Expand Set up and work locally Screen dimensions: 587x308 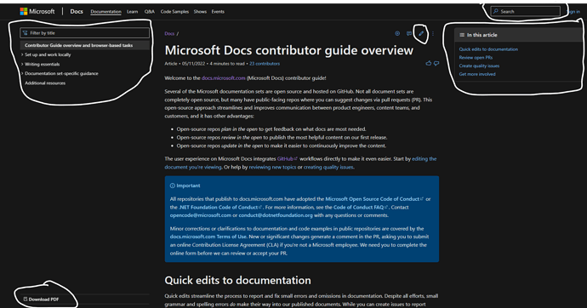pyautogui.click(x=48, y=54)
